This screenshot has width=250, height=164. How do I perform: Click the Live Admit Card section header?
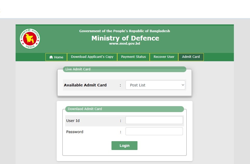[x=78, y=69]
